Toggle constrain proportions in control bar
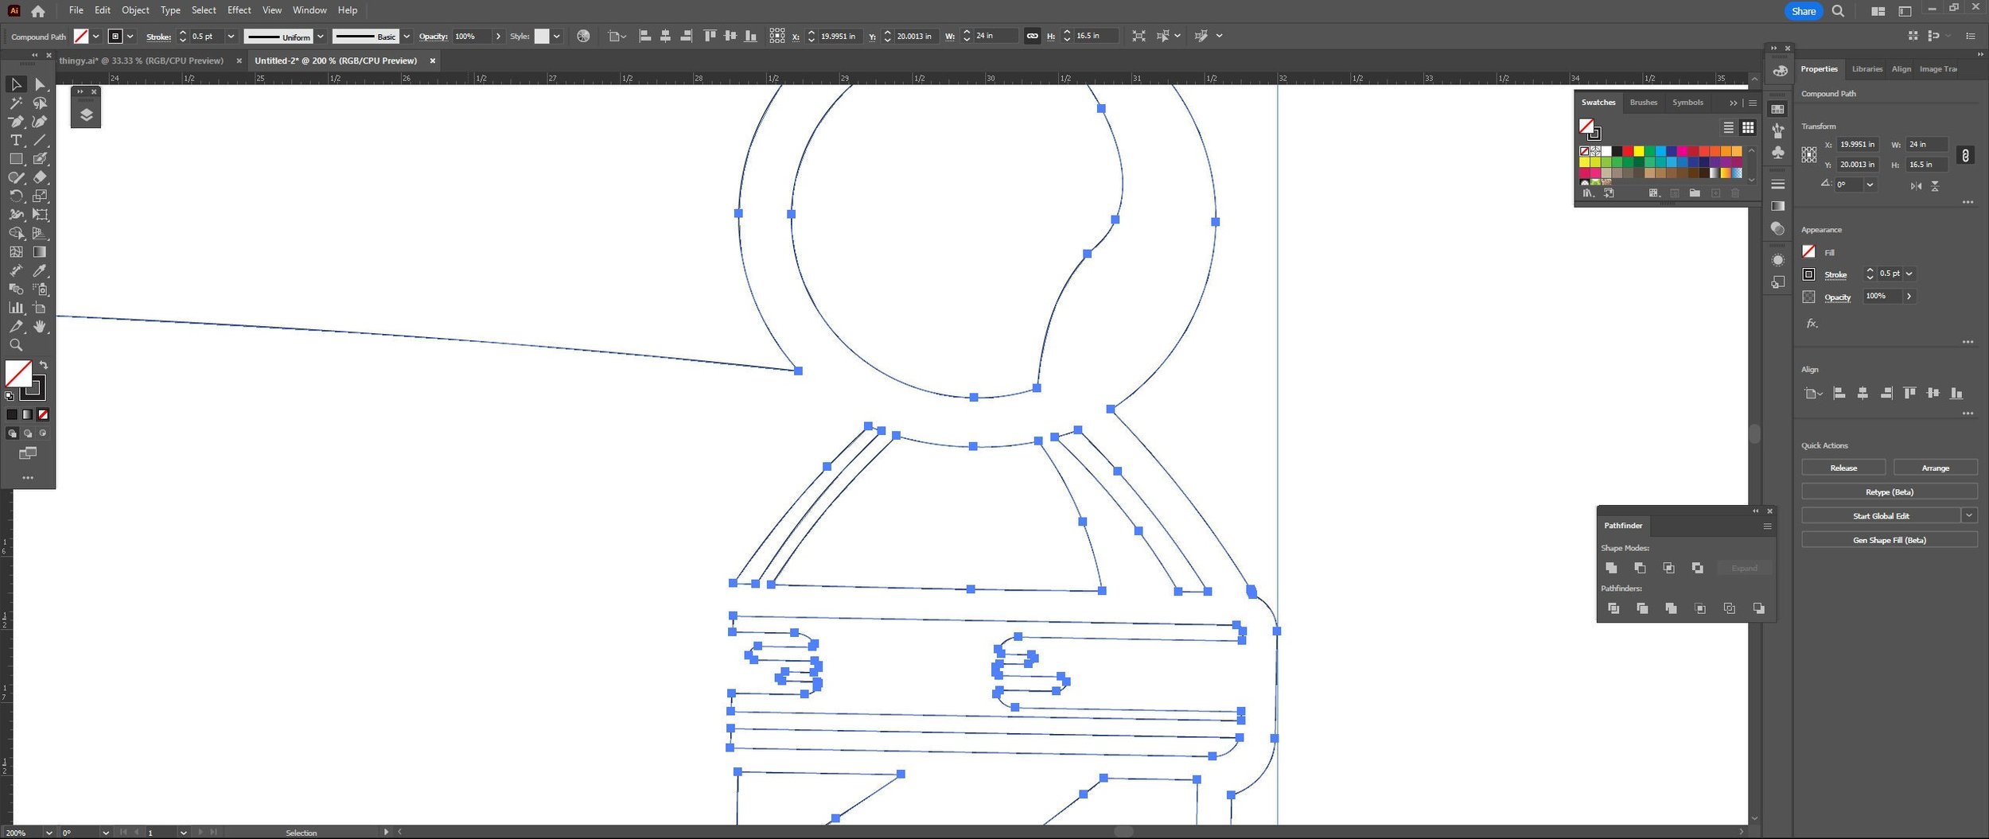The height and width of the screenshot is (839, 1989). 1032,36
